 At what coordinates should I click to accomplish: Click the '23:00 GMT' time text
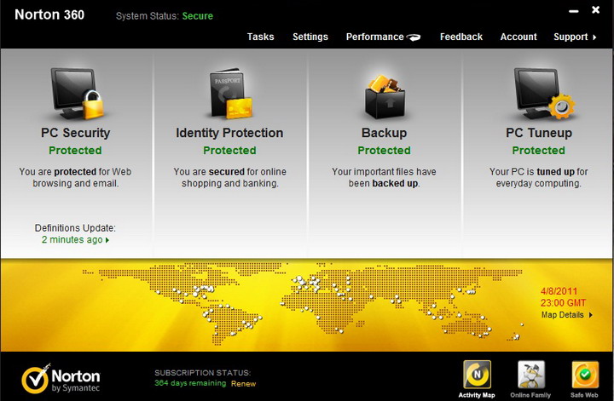pos(563,303)
